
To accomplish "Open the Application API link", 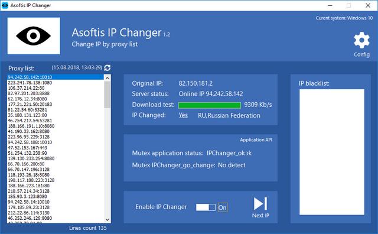I will pos(256,140).
